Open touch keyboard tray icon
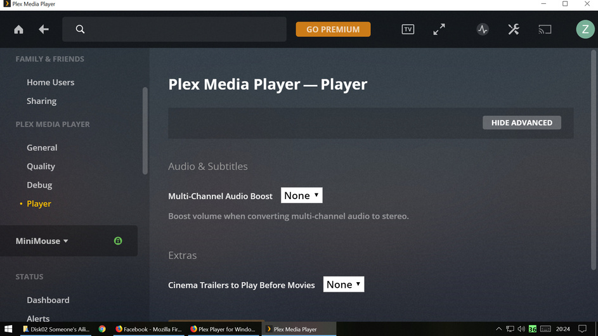 point(545,329)
